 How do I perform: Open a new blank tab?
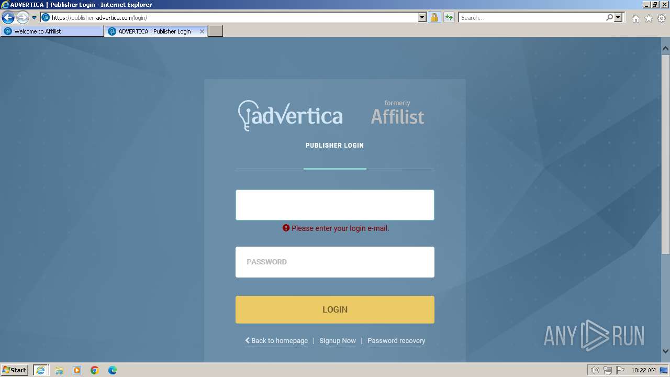coord(216,31)
